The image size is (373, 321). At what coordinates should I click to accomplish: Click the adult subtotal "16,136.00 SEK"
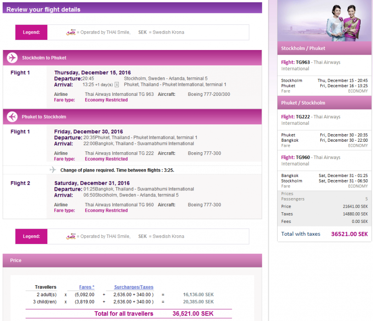(x=198, y=294)
